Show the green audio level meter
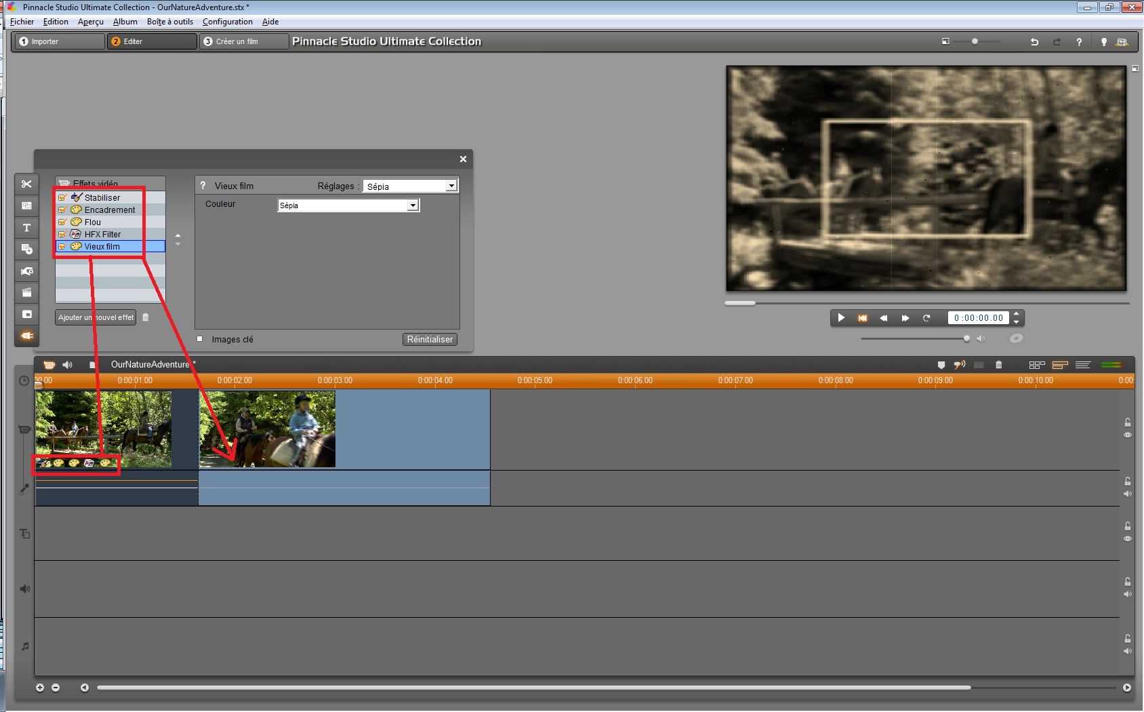Image resolution: width=1144 pixels, height=712 pixels. [x=1111, y=365]
